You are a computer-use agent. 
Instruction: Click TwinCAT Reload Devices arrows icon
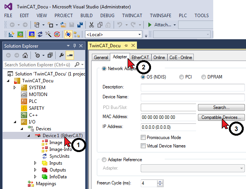[40, 34]
